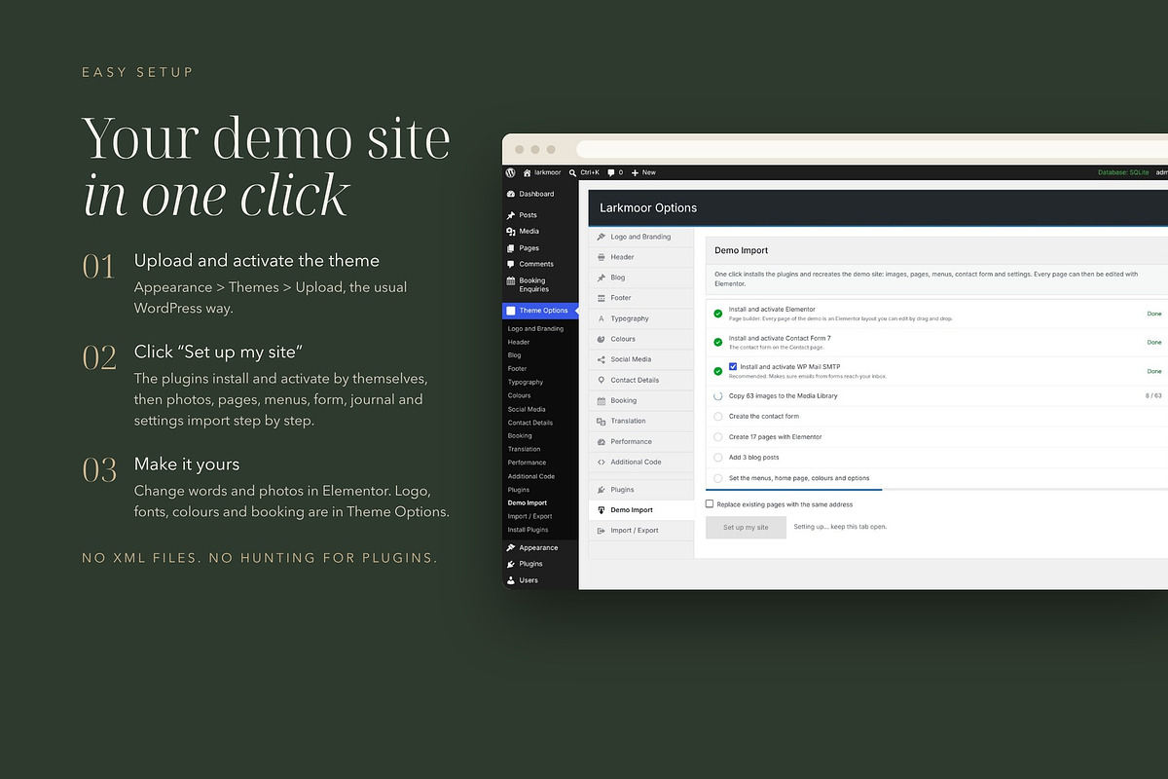Open Pages via its page icon
This screenshot has height=779, width=1168.
(x=511, y=248)
